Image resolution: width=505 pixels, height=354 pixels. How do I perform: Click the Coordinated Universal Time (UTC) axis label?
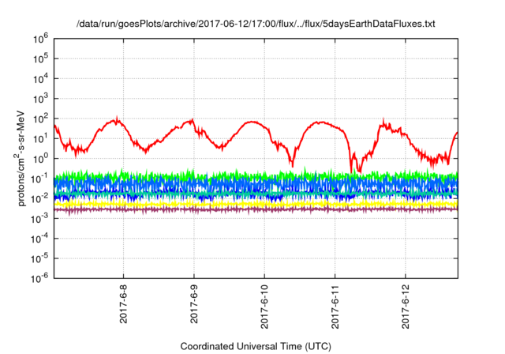tap(256, 346)
